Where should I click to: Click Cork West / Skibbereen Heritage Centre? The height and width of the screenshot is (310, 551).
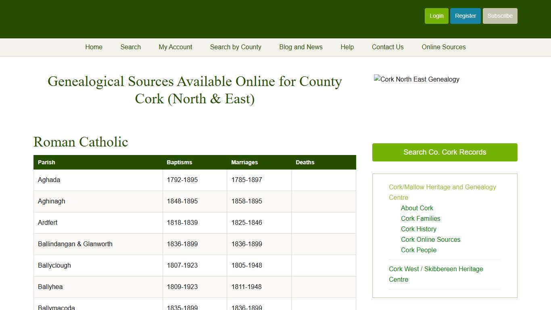pyautogui.click(x=436, y=274)
